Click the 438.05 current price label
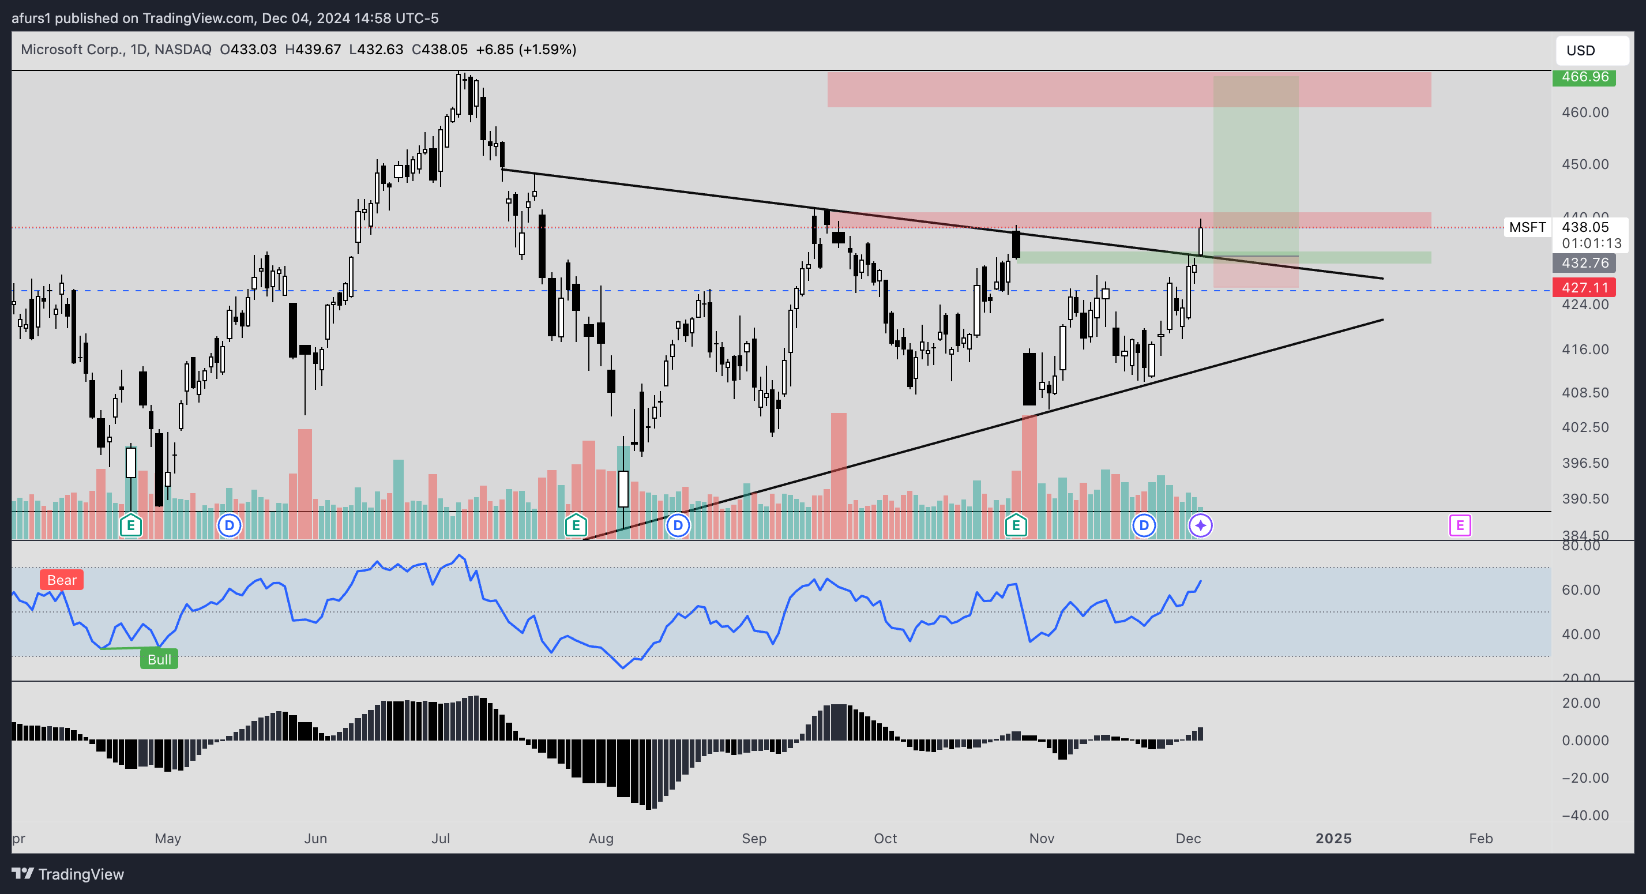The height and width of the screenshot is (894, 1646). (x=1585, y=227)
